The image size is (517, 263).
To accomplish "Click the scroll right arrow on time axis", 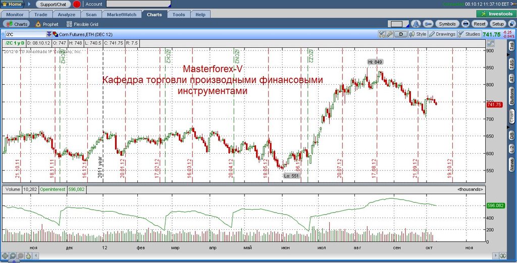I will point(496,255).
